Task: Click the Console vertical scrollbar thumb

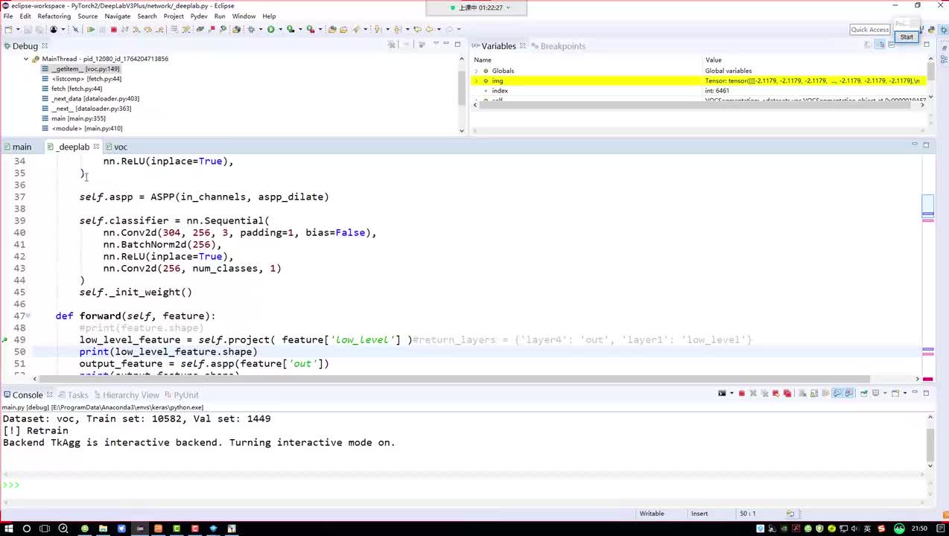Action: 930,444
